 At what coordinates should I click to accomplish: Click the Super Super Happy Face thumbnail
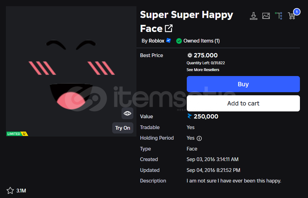(x=71, y=71)
